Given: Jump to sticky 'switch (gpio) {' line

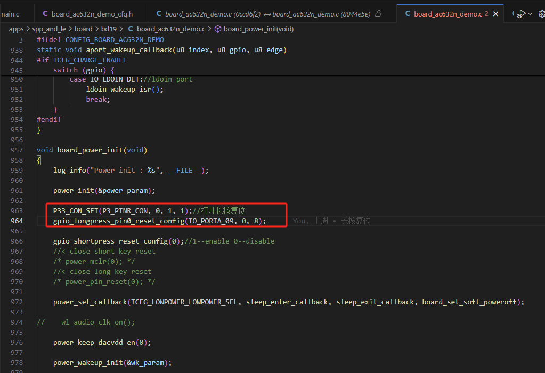Looking at the screenshot, I should coord(84,70).
